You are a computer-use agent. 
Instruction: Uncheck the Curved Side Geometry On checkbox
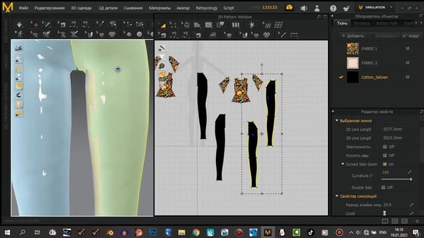pos(385,164)
